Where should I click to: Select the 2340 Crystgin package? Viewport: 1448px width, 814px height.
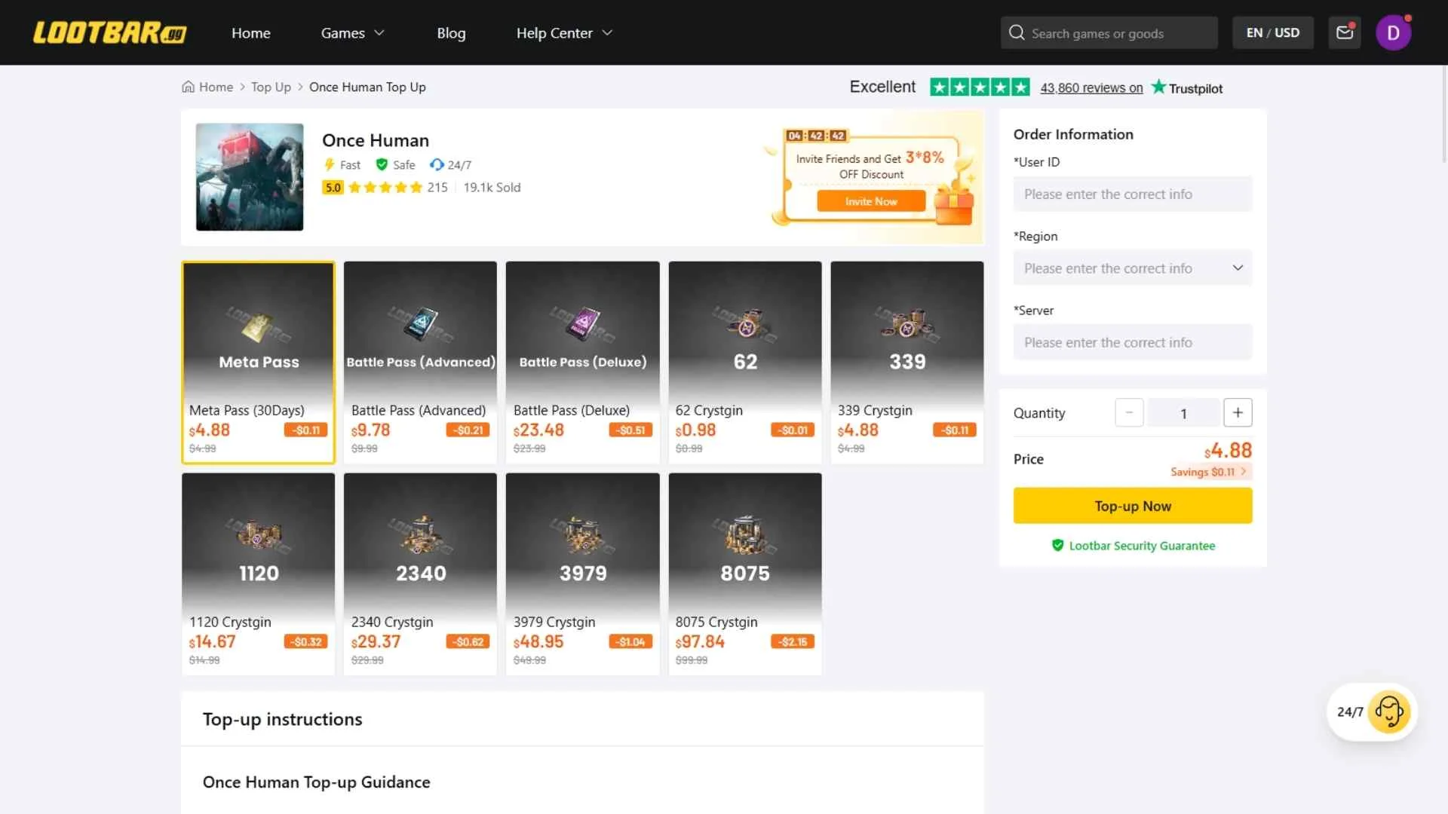coord(420,574)
